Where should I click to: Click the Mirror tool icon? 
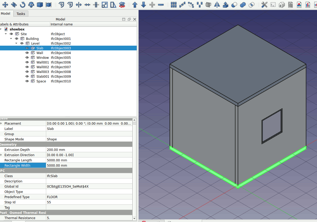click(x=217, y=4)
